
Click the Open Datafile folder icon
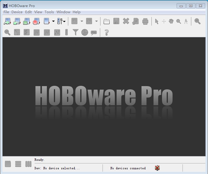[x=107, y=21]
